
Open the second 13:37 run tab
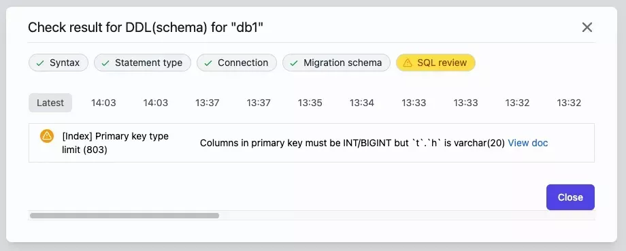[259, 103]
